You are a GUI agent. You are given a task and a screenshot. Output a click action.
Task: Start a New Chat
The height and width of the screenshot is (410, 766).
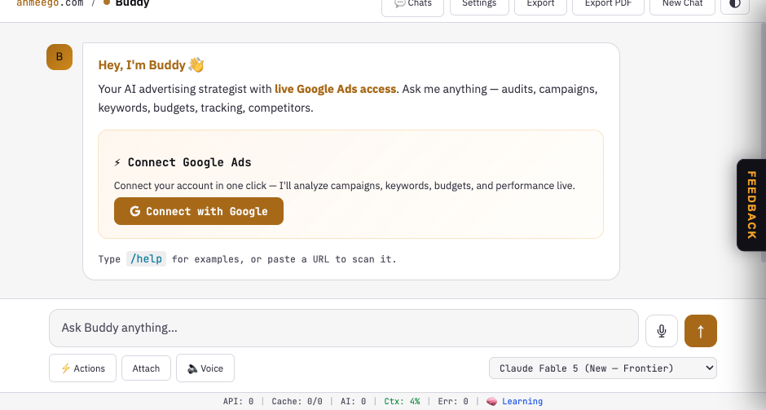point(682,5)
